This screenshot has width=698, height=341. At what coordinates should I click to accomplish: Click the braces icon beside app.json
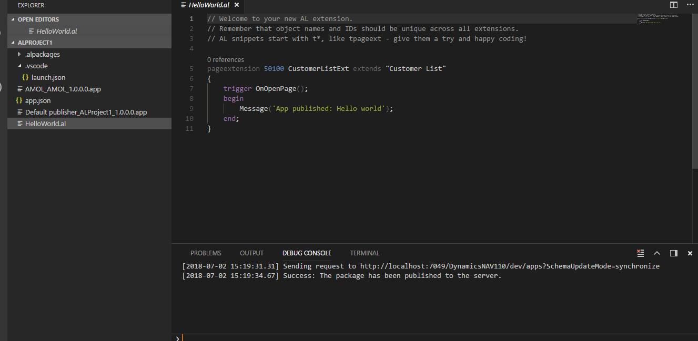pyautogui.click(x=19, y=100)
